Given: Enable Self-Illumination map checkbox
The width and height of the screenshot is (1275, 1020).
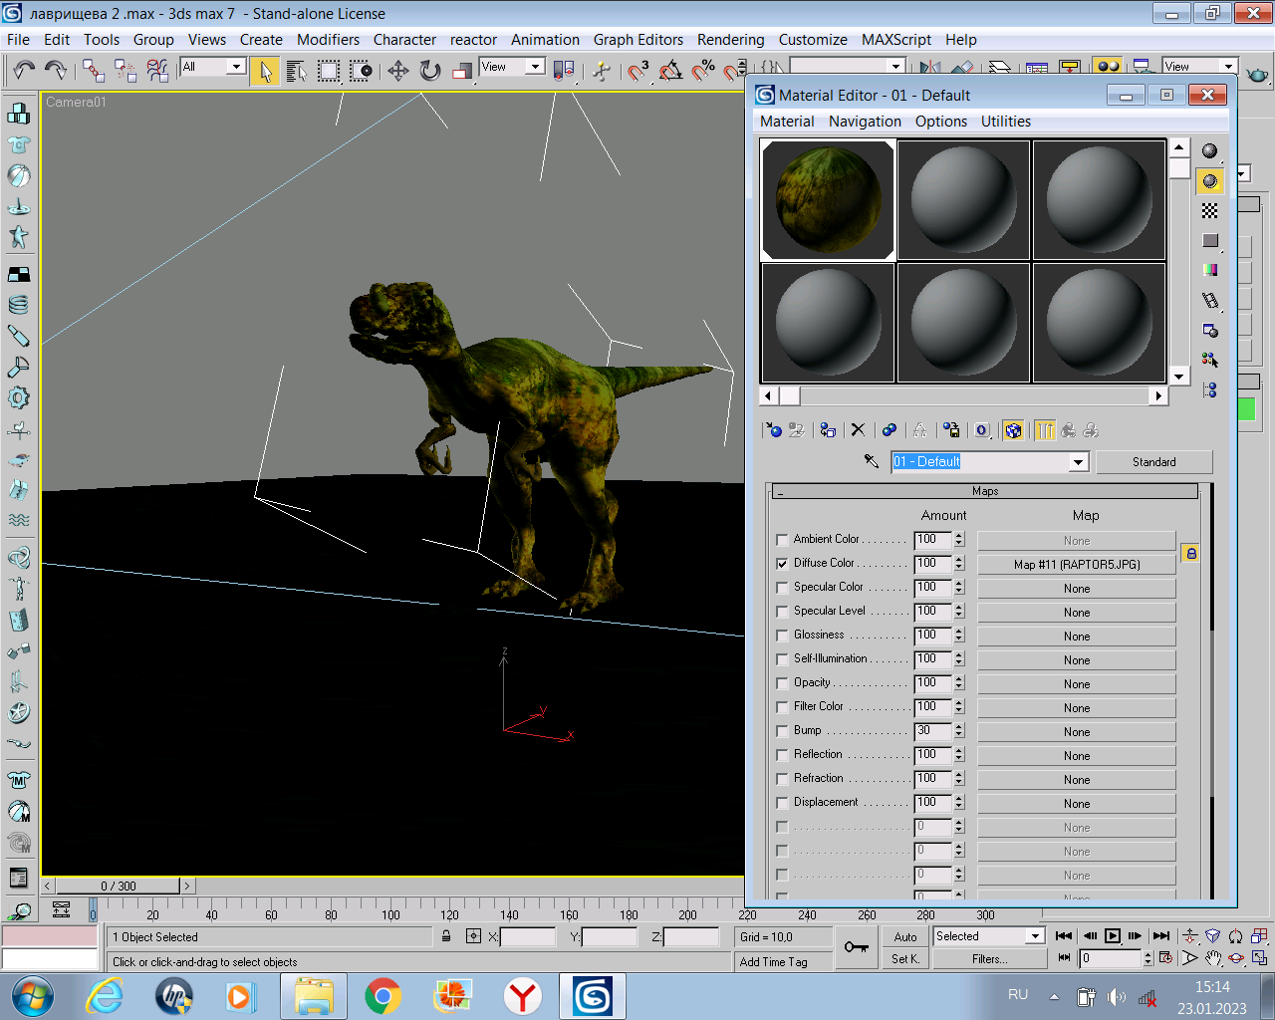Looking at the screenshot, I should pyautogui.click(x=782, y=659).
